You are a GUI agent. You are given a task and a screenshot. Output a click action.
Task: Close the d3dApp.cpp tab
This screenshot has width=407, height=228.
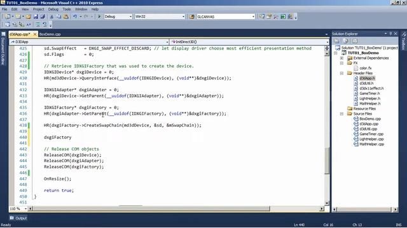click(35, 34)
